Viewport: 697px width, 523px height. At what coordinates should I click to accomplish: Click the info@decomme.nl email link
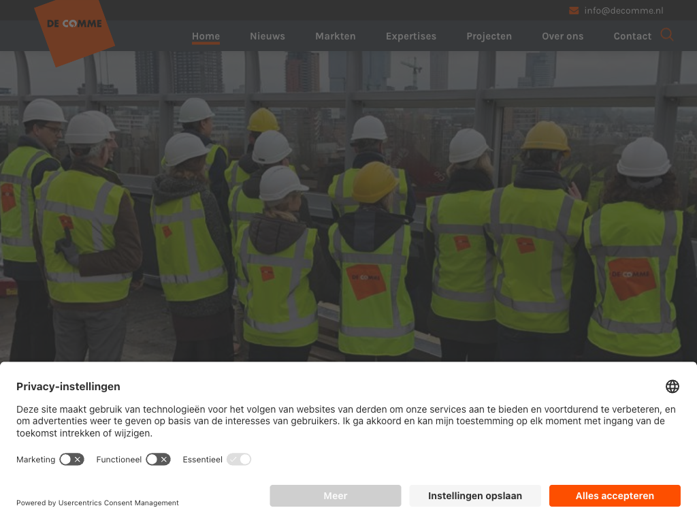tap(623, 11)
